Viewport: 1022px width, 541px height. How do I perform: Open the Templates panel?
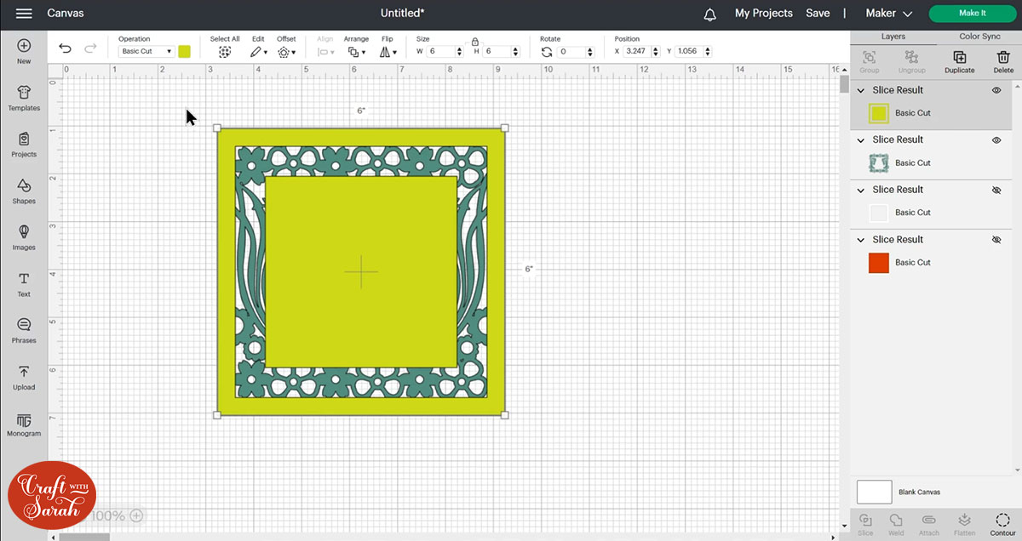24,98
